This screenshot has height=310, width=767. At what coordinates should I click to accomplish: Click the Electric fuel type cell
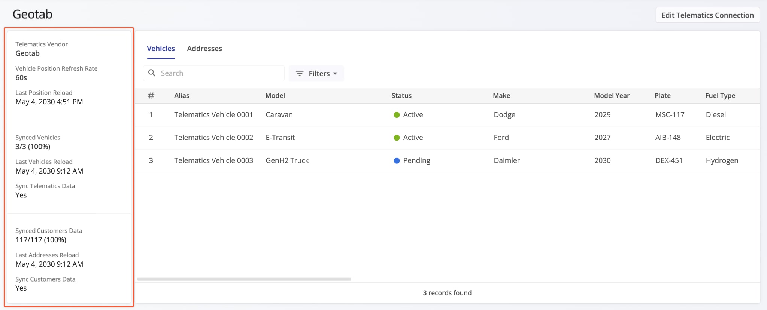pos(718,138)
